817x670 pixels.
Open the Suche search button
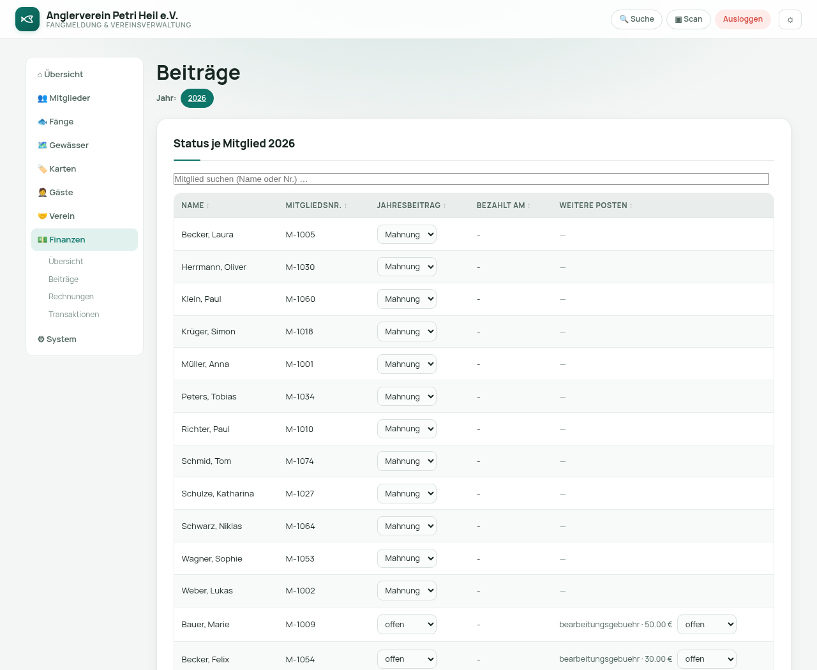(x=636, y=19)
